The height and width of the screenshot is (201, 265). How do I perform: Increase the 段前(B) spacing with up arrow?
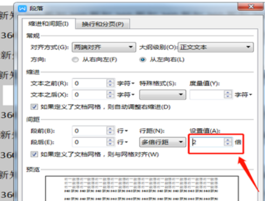tap(110, 129)
